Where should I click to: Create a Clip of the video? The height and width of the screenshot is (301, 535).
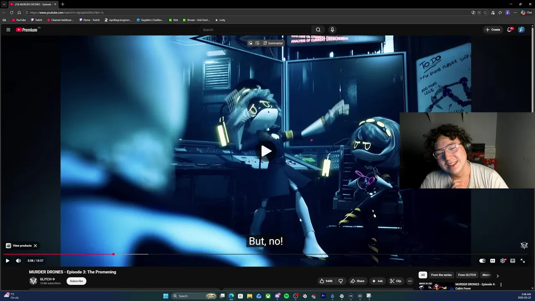[395, 281]
